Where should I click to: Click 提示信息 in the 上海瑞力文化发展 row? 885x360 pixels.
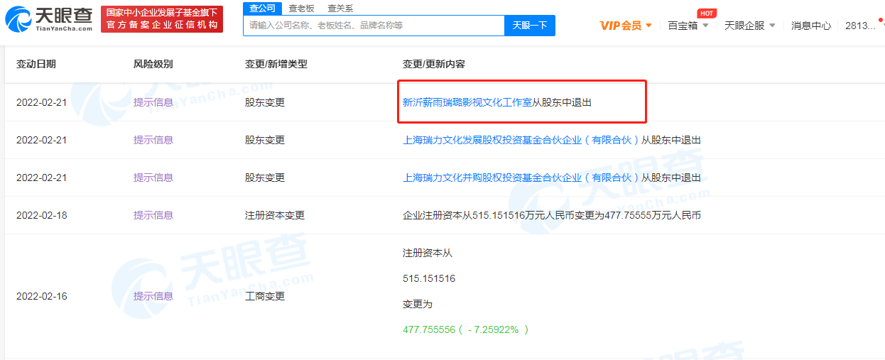(x=153, y=140)
